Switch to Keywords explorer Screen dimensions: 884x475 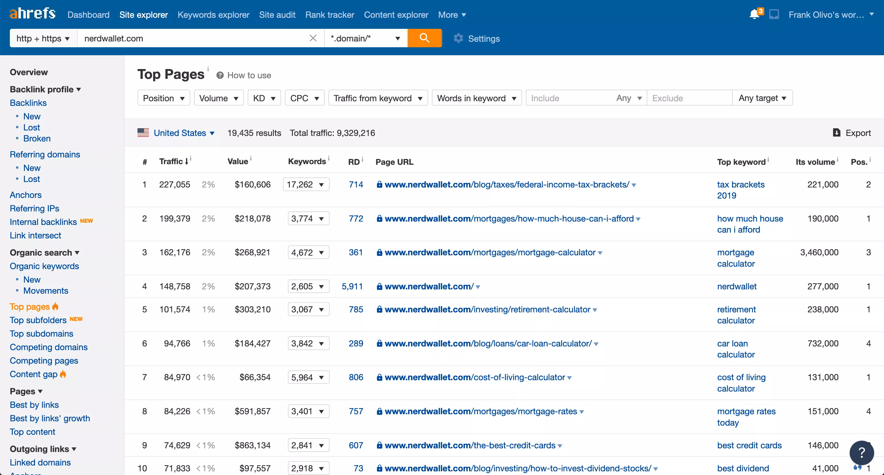point(213,15)
